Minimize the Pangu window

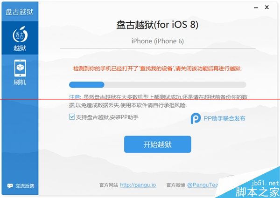point(256,7)
